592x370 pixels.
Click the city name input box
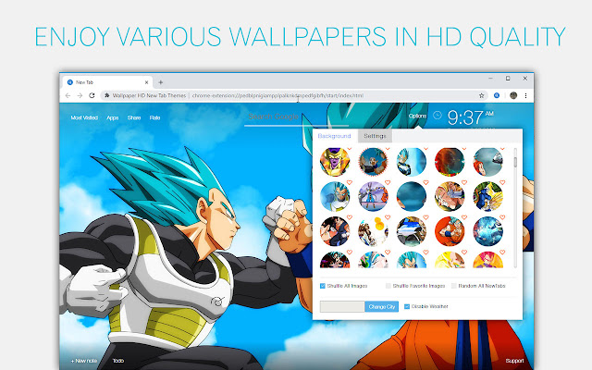point(342,306)
